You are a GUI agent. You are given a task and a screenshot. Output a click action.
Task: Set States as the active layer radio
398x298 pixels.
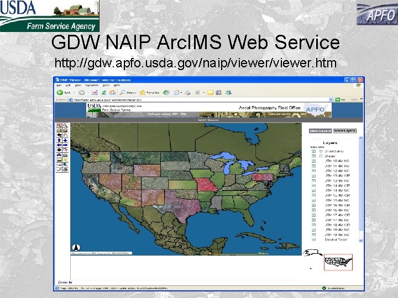(321, 156)
